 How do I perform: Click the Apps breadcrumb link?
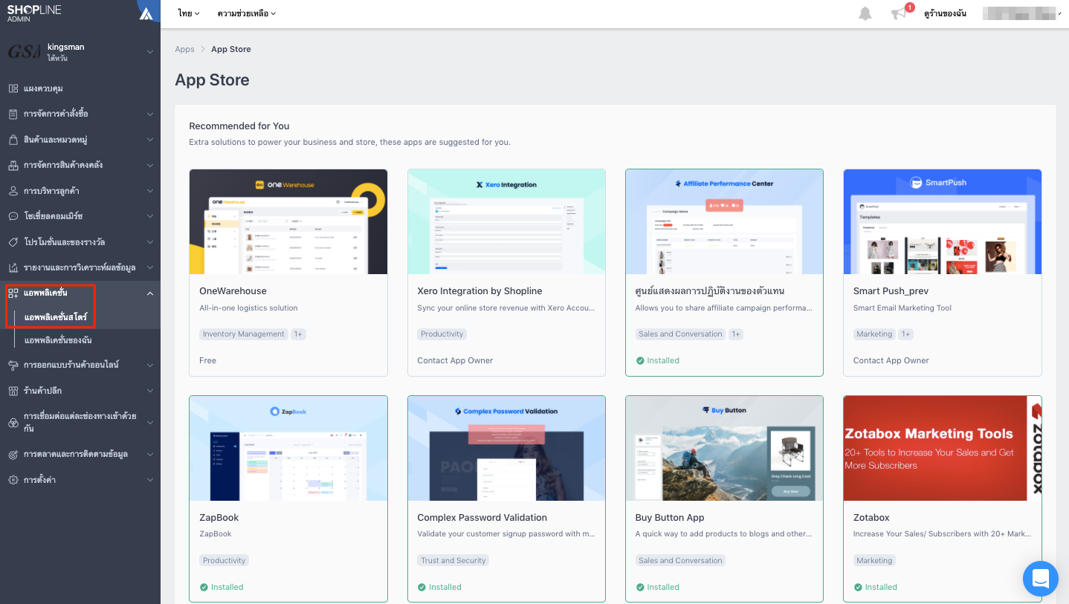(184, 49)
